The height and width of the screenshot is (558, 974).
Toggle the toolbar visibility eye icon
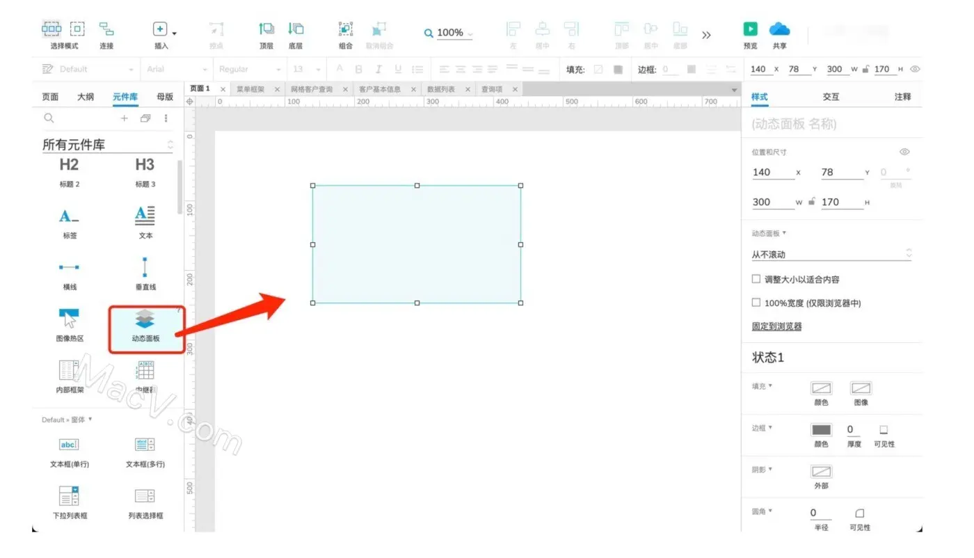915,69
